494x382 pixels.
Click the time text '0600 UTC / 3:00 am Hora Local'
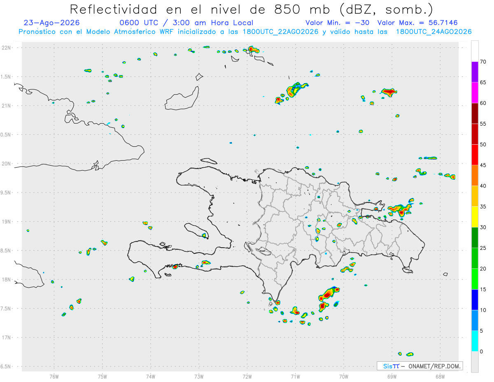(x=186, y=23)
